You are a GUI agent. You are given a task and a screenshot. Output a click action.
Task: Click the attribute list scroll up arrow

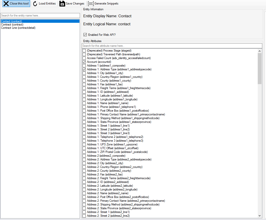click(x=259, y=51)
